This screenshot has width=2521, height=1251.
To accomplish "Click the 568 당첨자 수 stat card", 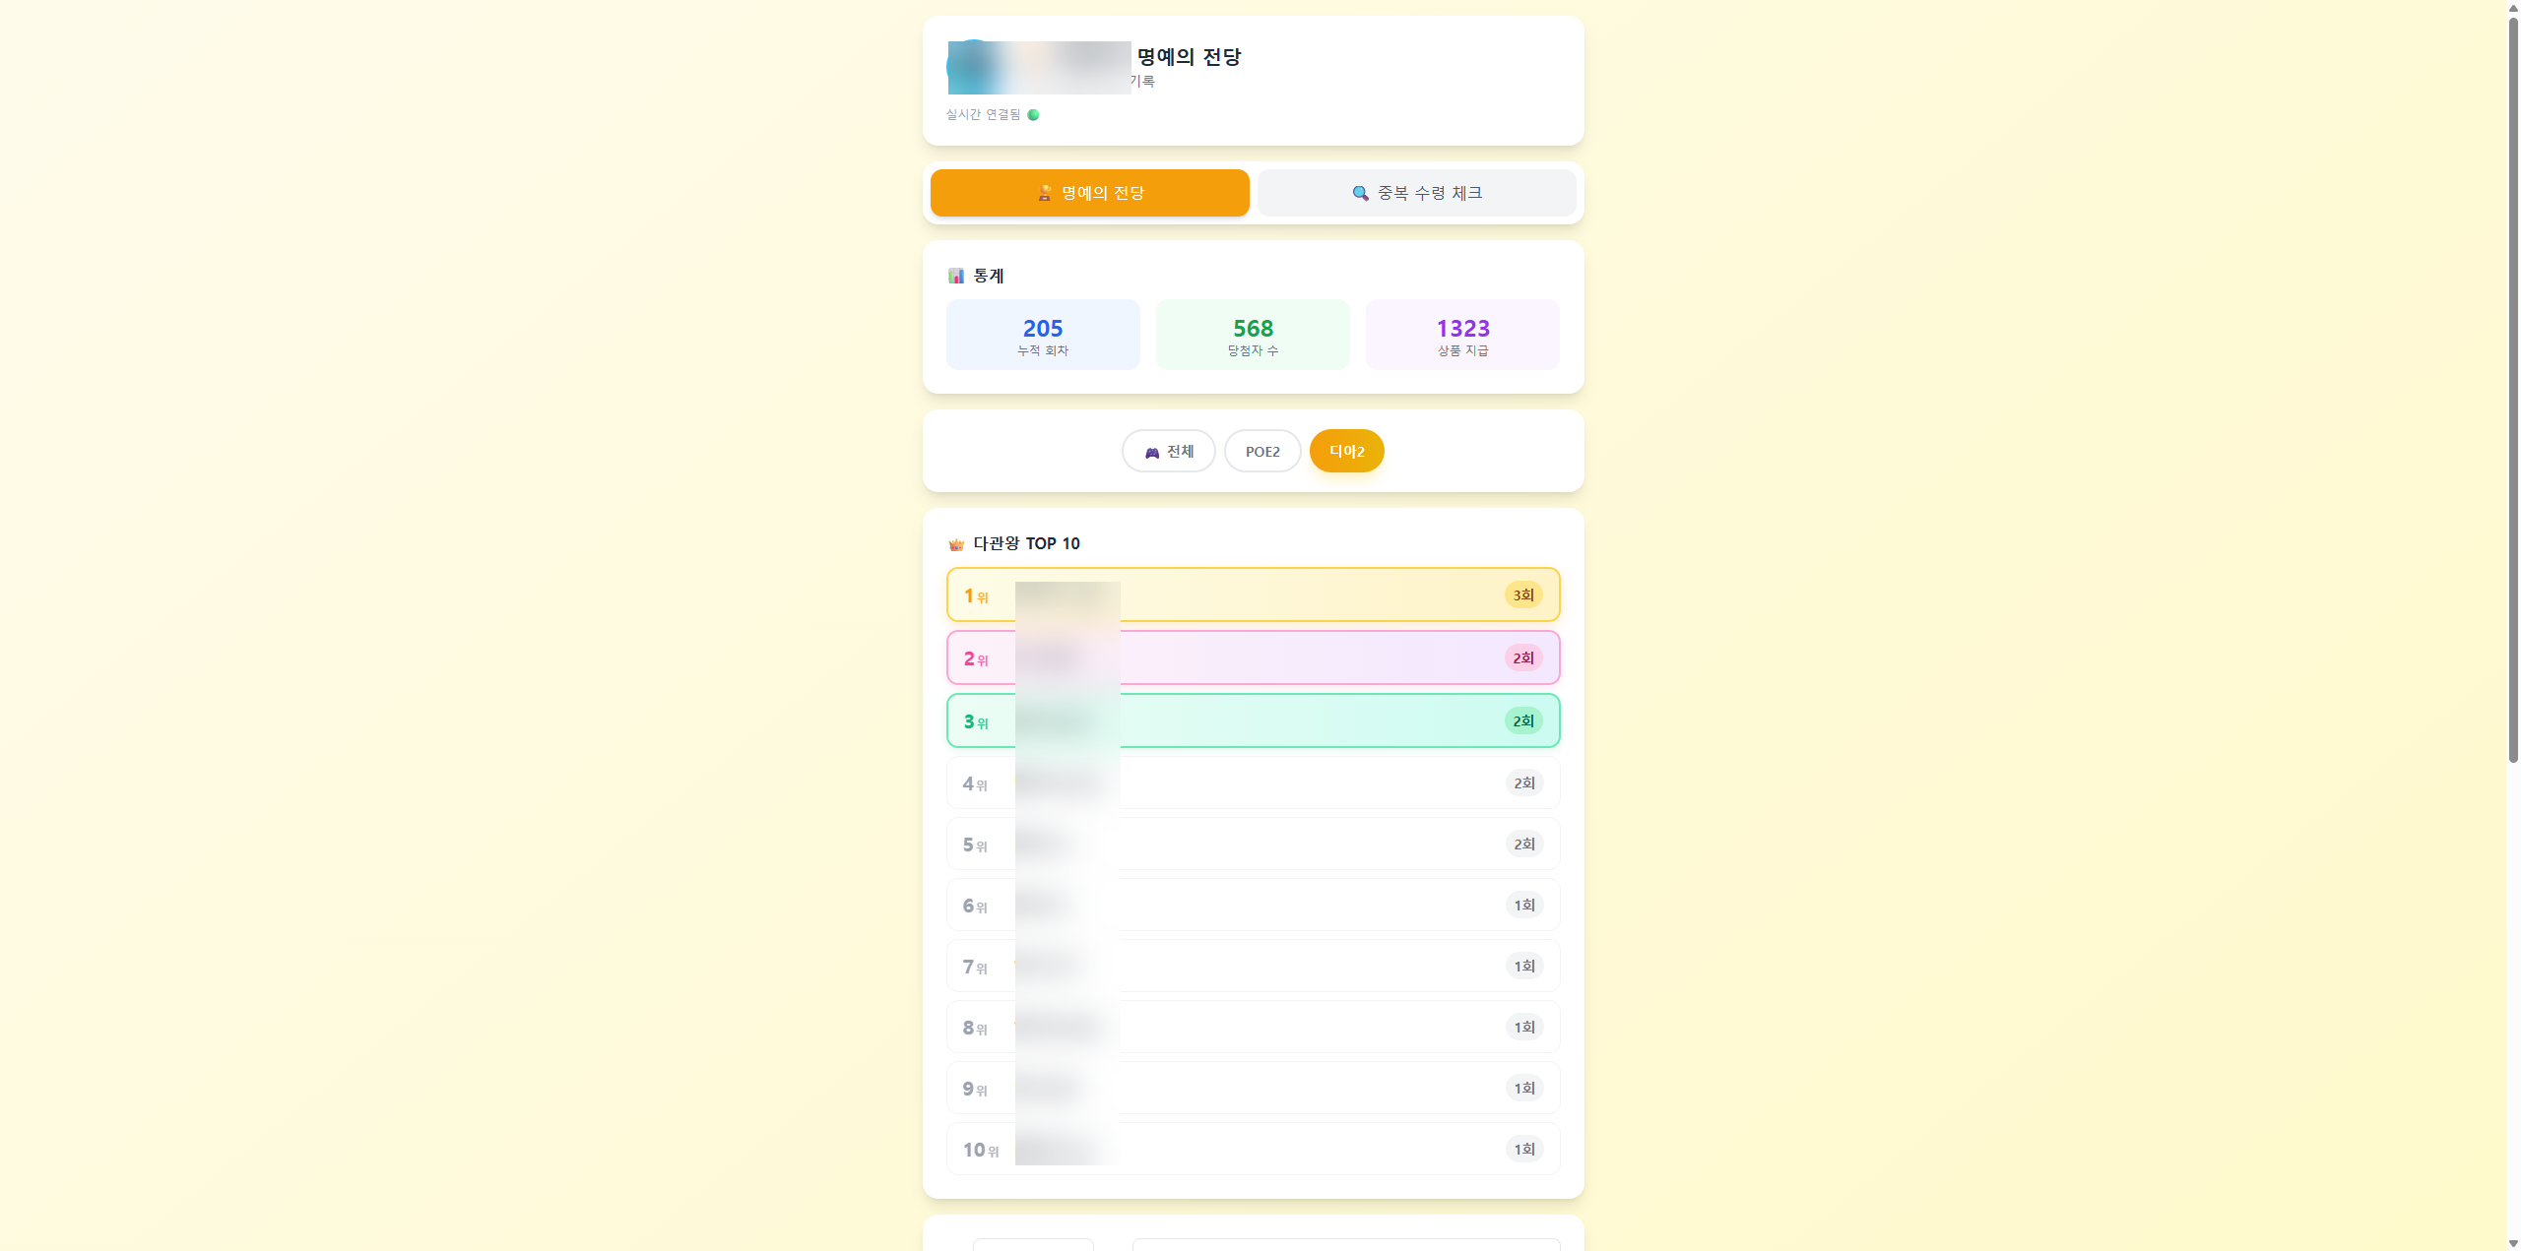I will click(1253, 335).
